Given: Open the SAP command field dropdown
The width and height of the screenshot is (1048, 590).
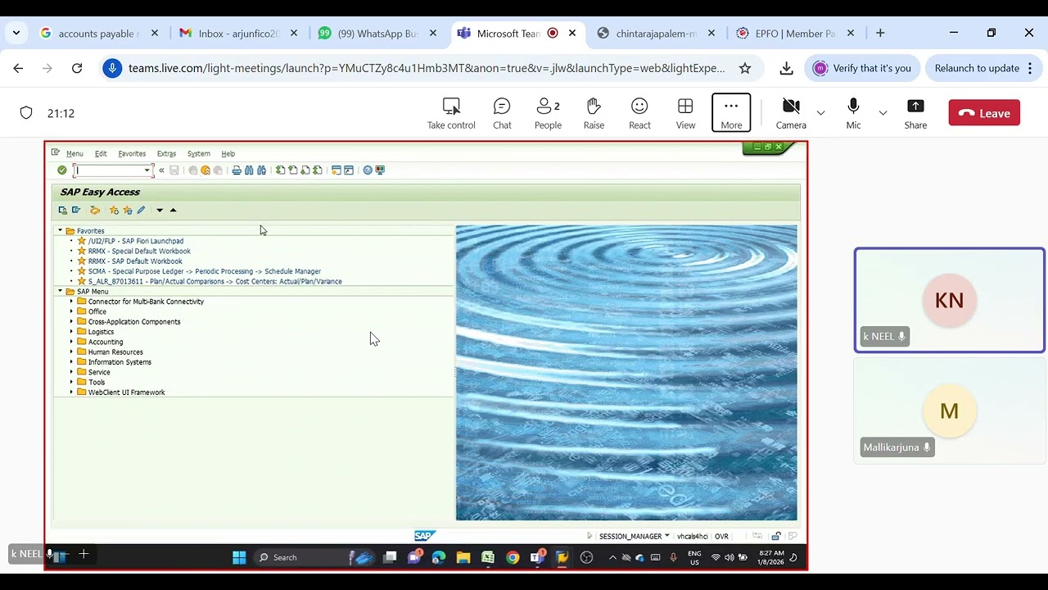Looking at the screenshot, I should (x=147, y=170).
